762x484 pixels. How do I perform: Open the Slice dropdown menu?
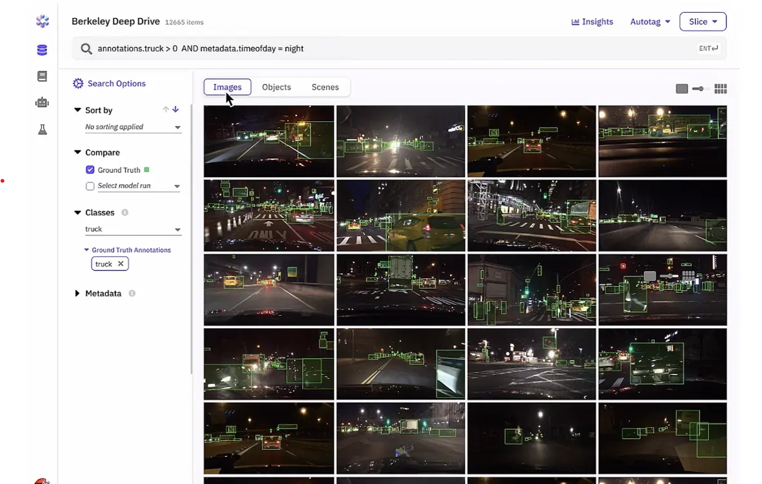point(703,21)
